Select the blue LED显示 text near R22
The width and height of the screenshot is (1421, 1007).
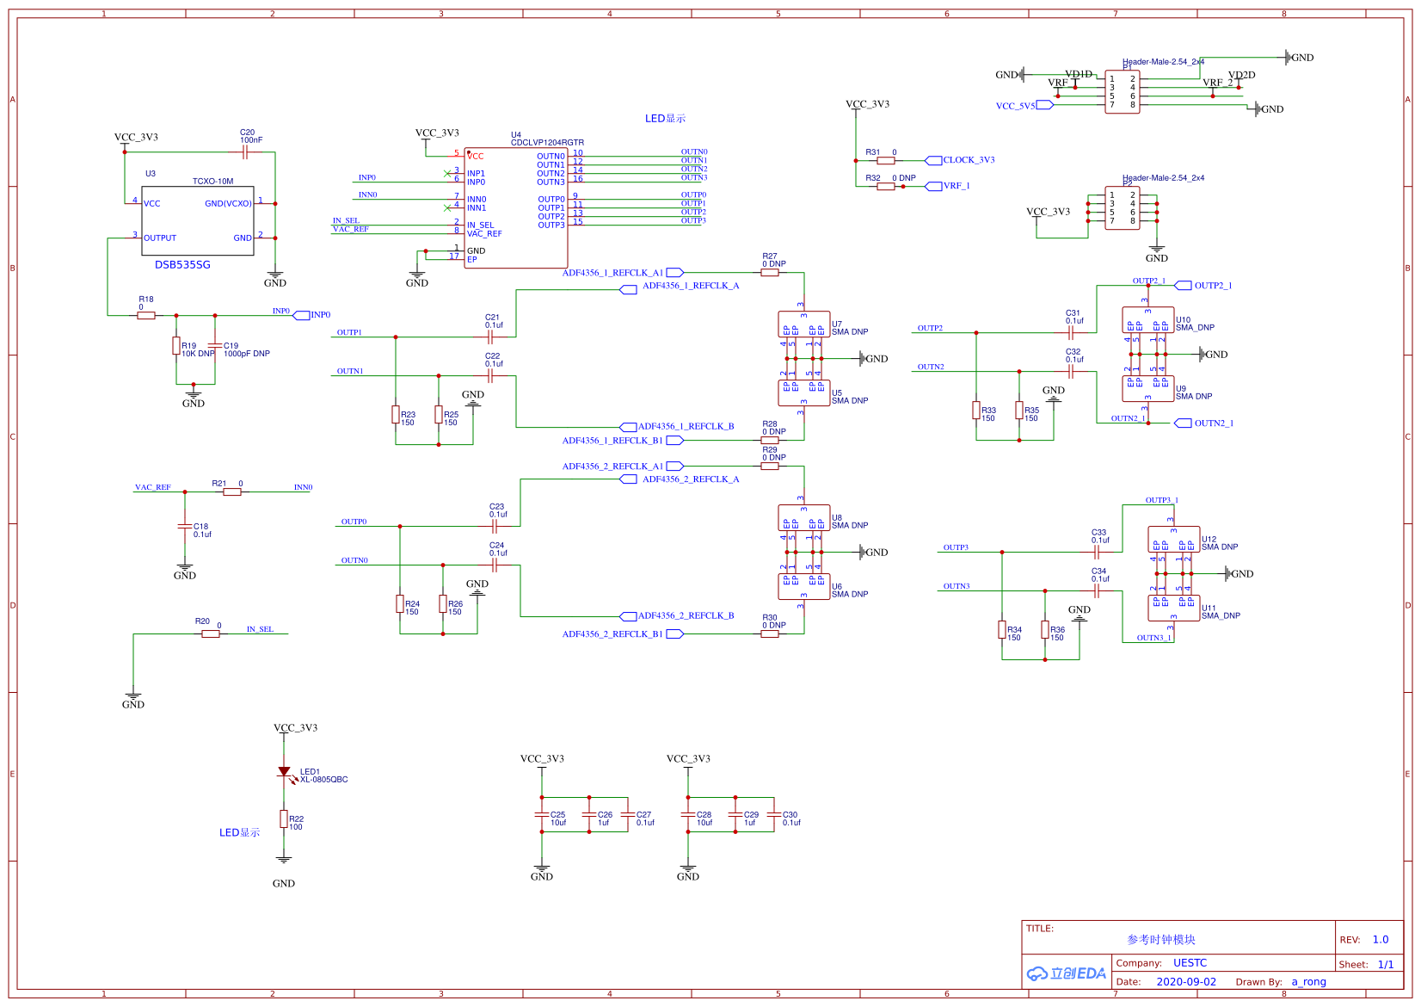click(239, 833)
